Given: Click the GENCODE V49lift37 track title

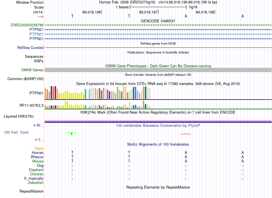Looking at the screenshot, I should click(x=158, y=21).
